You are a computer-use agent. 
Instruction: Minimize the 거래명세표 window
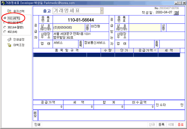pos(176,3)
